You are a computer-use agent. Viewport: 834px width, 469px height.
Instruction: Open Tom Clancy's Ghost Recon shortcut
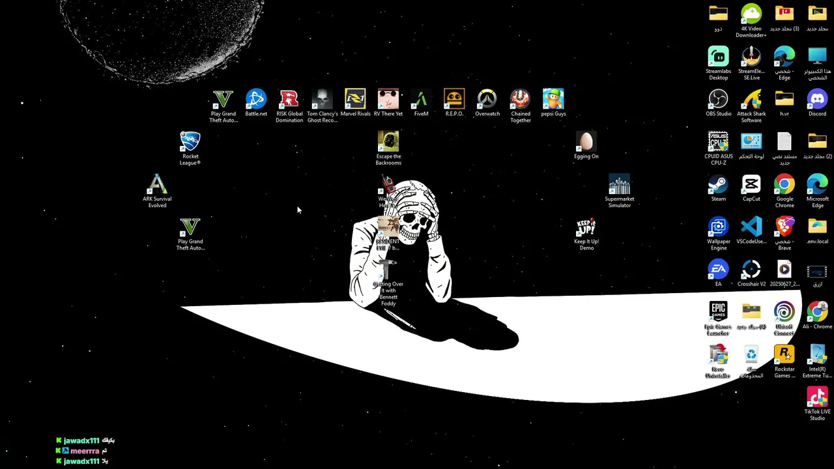(x=323, y=106)
